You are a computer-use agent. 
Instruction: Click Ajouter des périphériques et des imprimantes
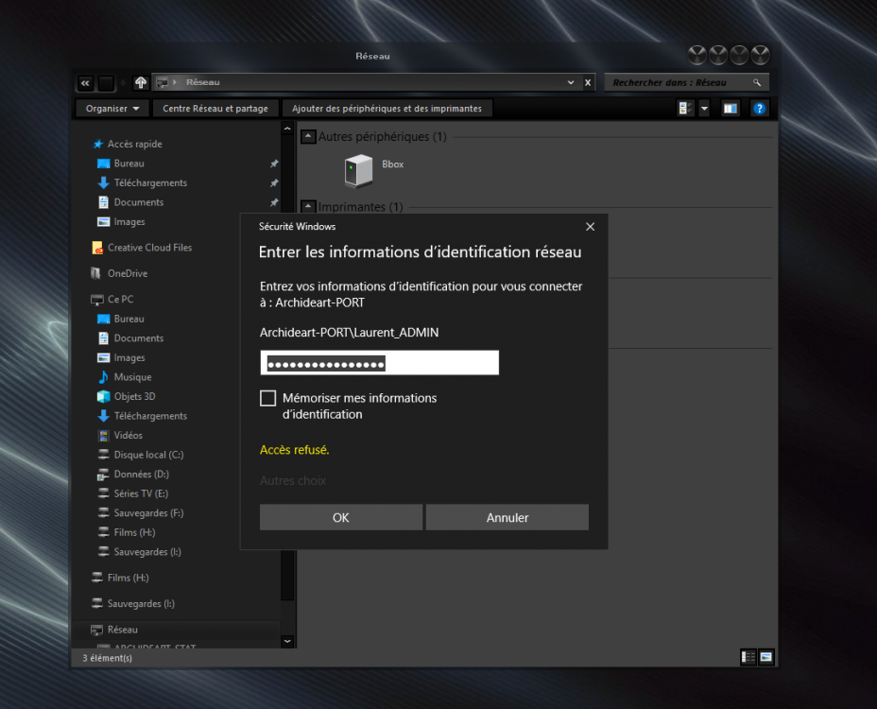pos(387,109)
